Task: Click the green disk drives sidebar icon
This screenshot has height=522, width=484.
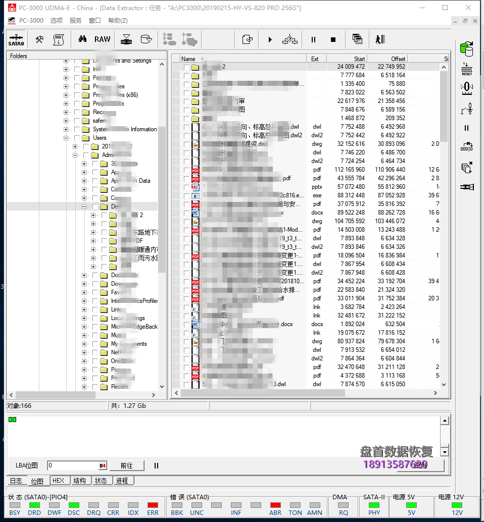Action: (x=467, y=49)
